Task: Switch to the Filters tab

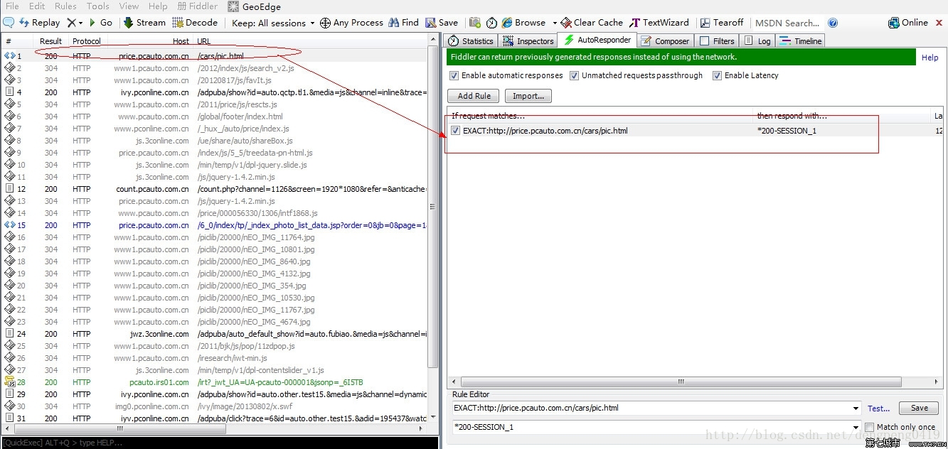Action: [x=717, y=41]
